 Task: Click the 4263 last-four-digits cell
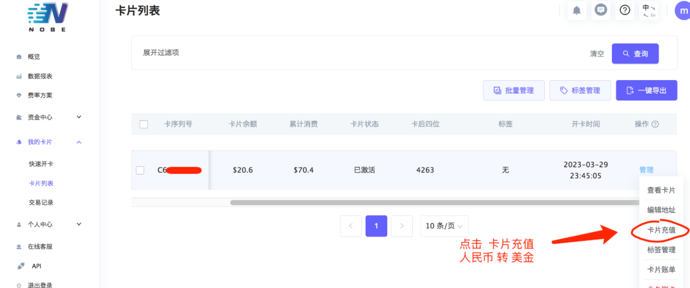click(425, 170)
